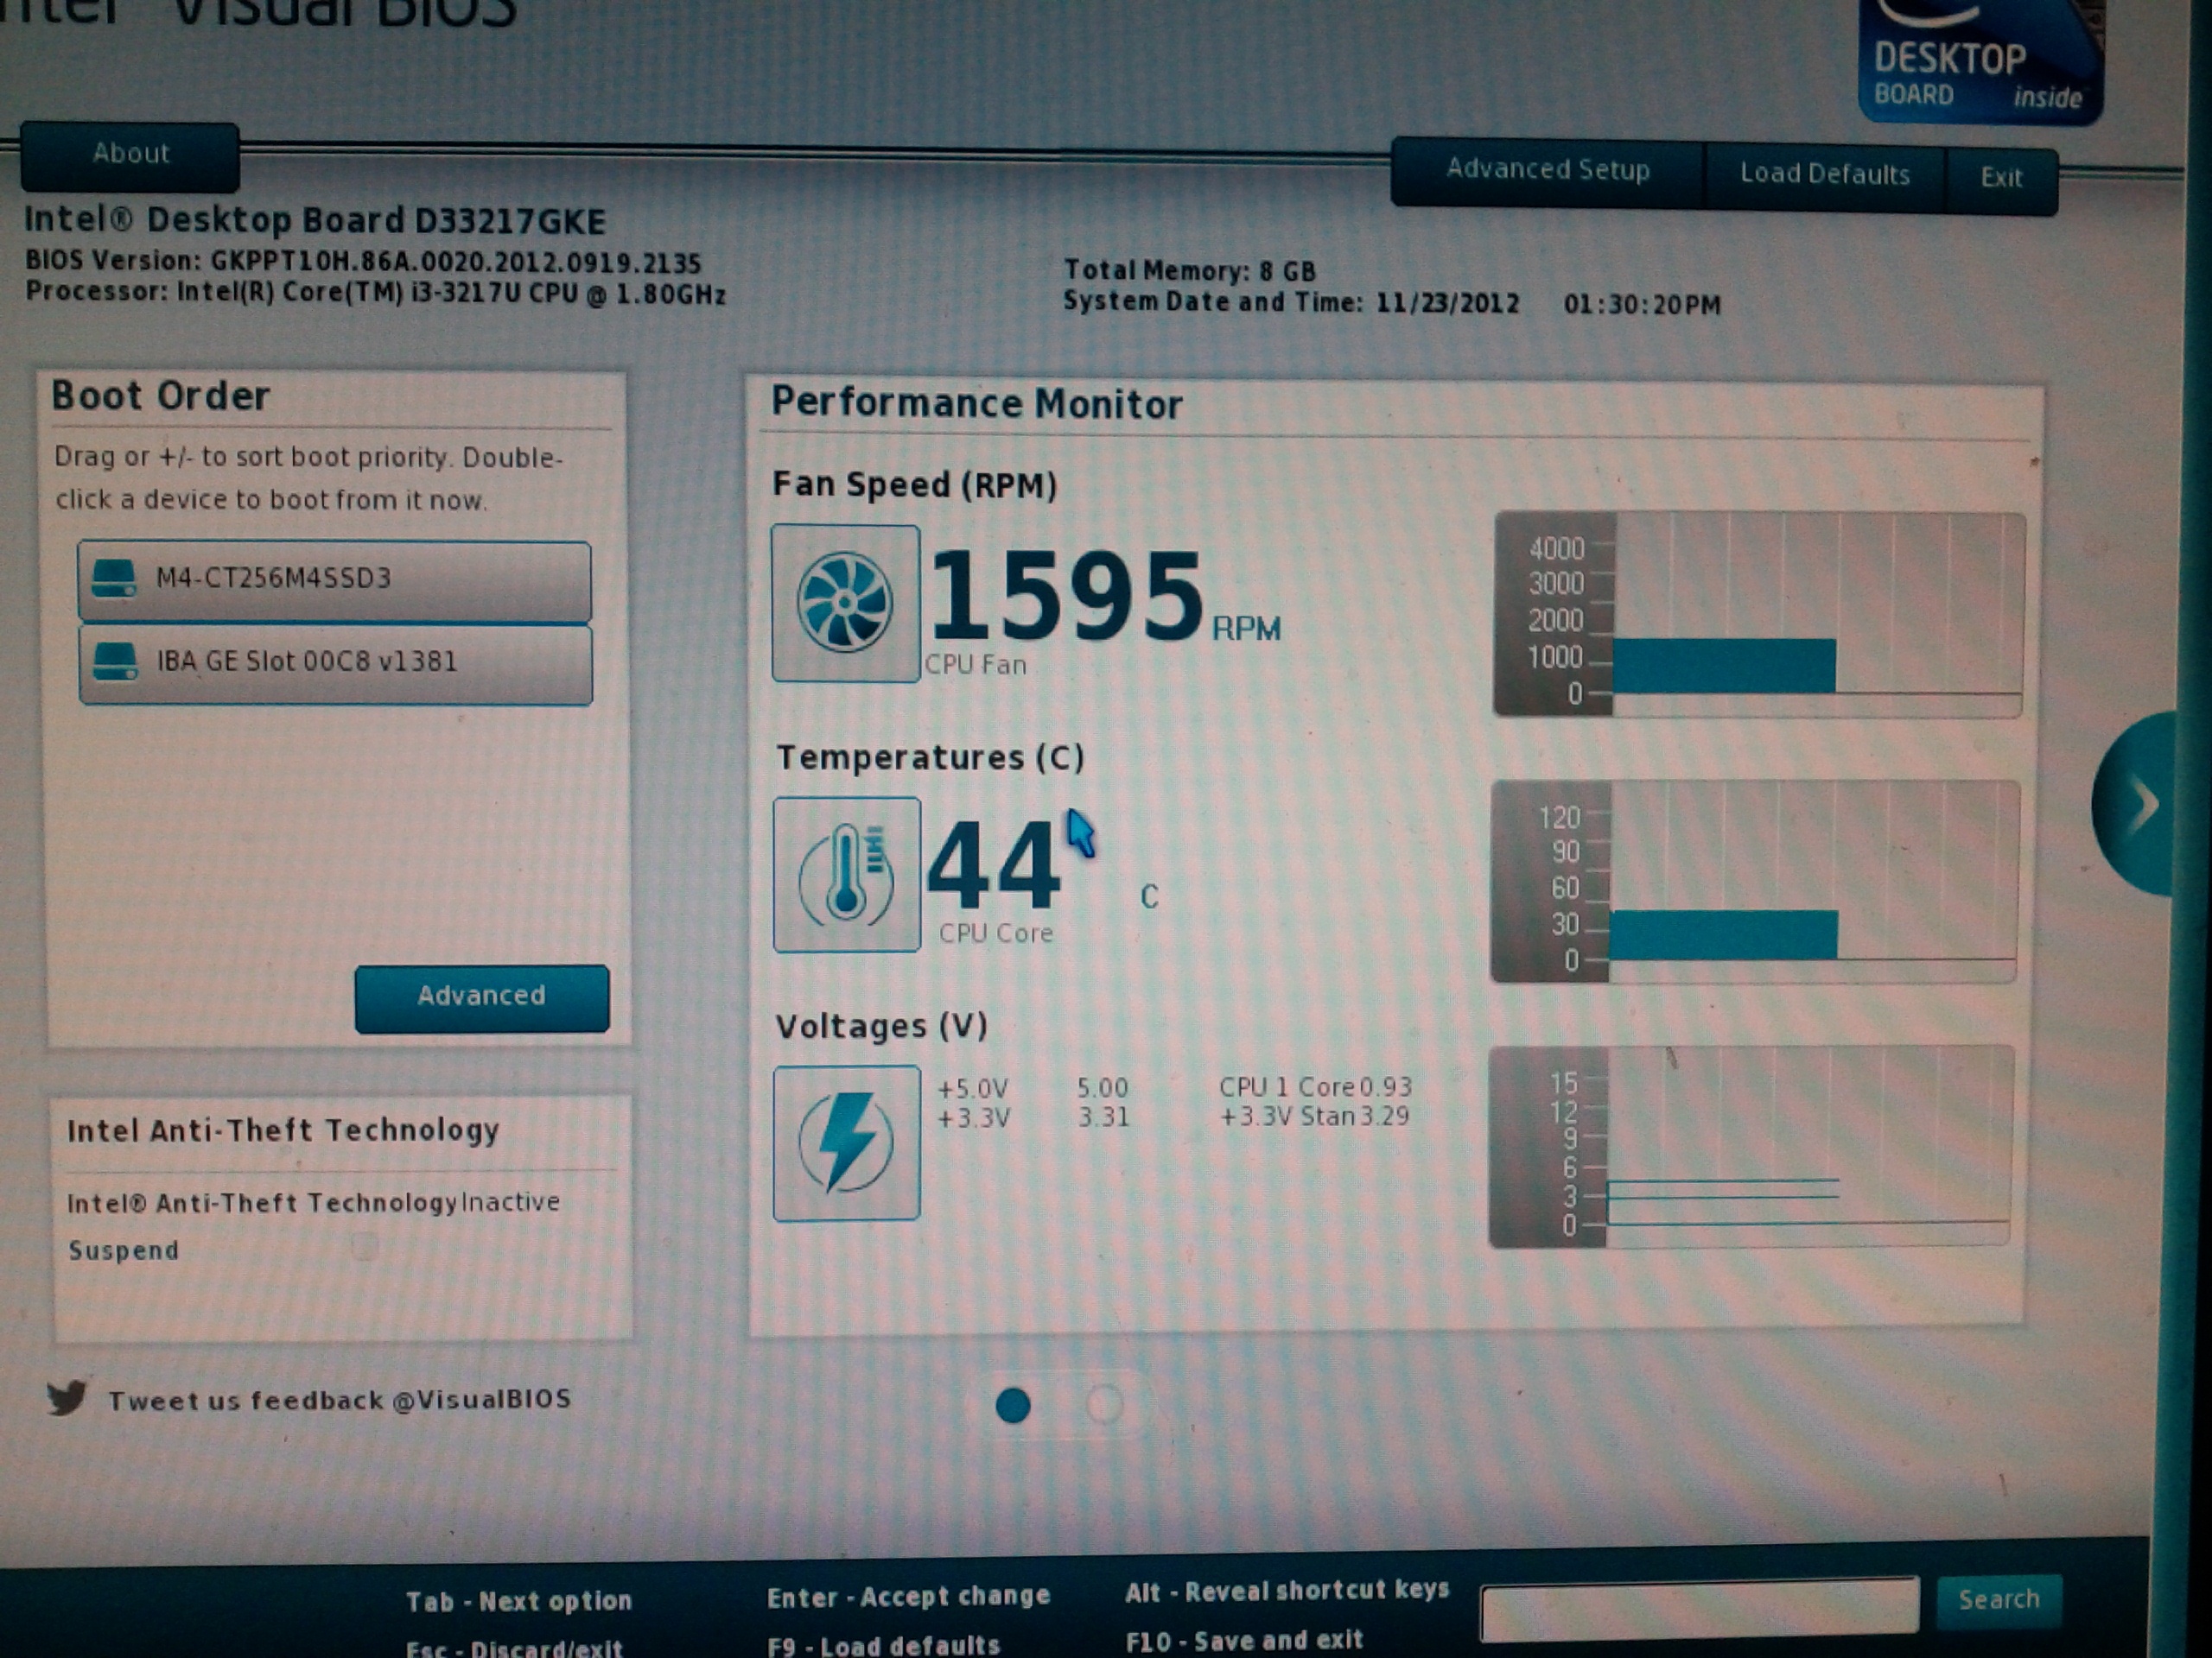2212x1658 pixels.
Task: Toggle the Anti-Theft Suspend checkbox
Action: click(365, 1247)
